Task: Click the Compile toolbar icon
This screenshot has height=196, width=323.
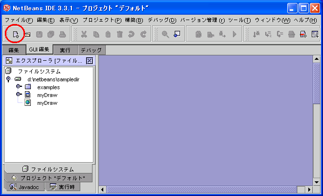Action: tap(198, 34)
